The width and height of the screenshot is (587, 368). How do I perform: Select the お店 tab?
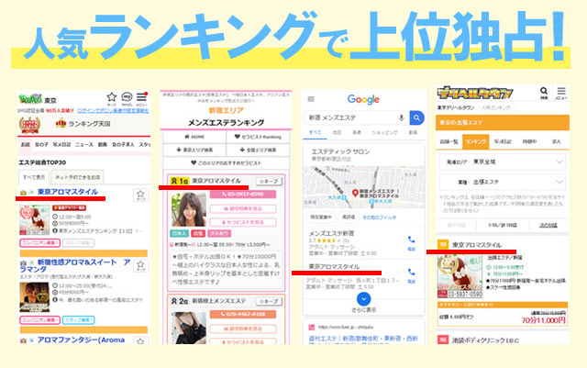click(26, 145)
